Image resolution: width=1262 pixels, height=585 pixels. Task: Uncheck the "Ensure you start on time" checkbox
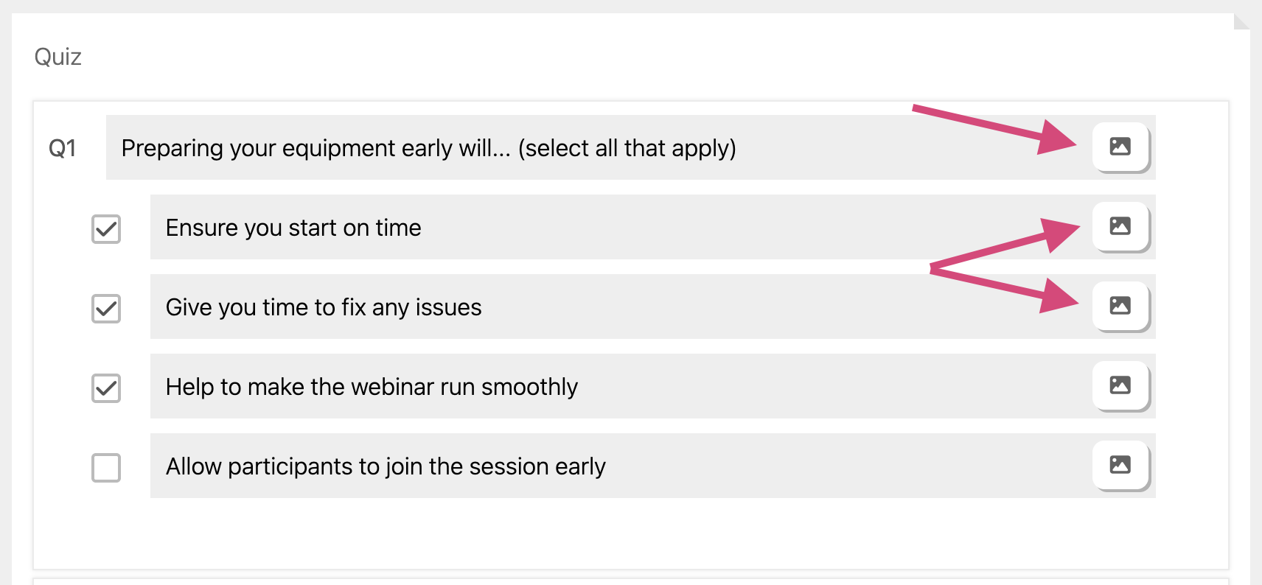coord(106,229)
